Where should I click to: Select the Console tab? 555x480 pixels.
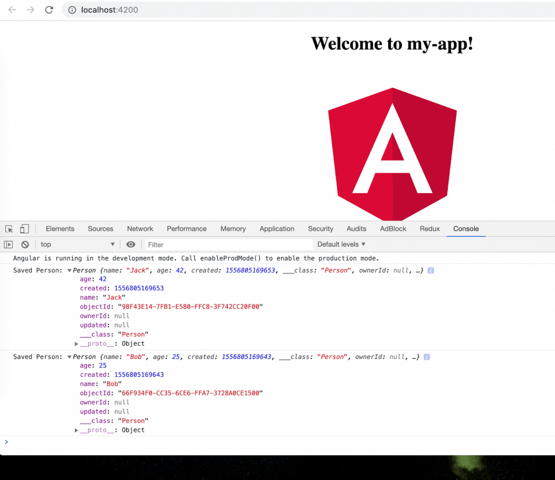coord(466,229)
